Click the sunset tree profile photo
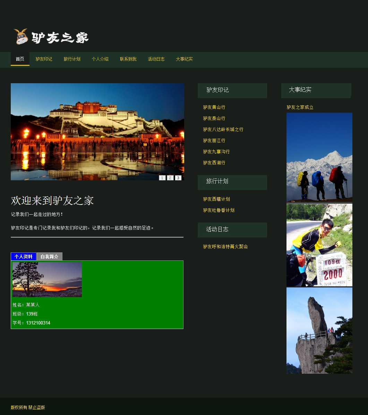The image size is (368, 415). coord(47,279)
